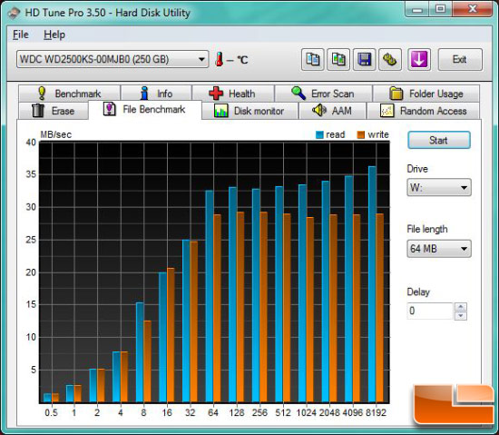
Task: Open the Help menu
Action: (x=54, y=35)
